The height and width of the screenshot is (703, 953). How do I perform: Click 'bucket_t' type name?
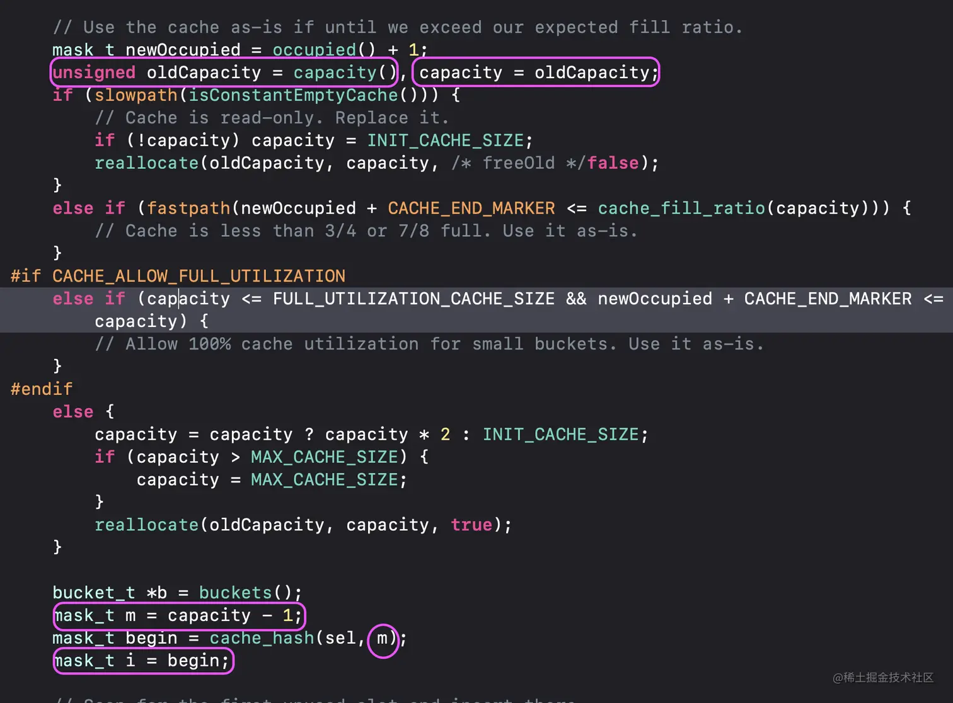coord(94,593)
